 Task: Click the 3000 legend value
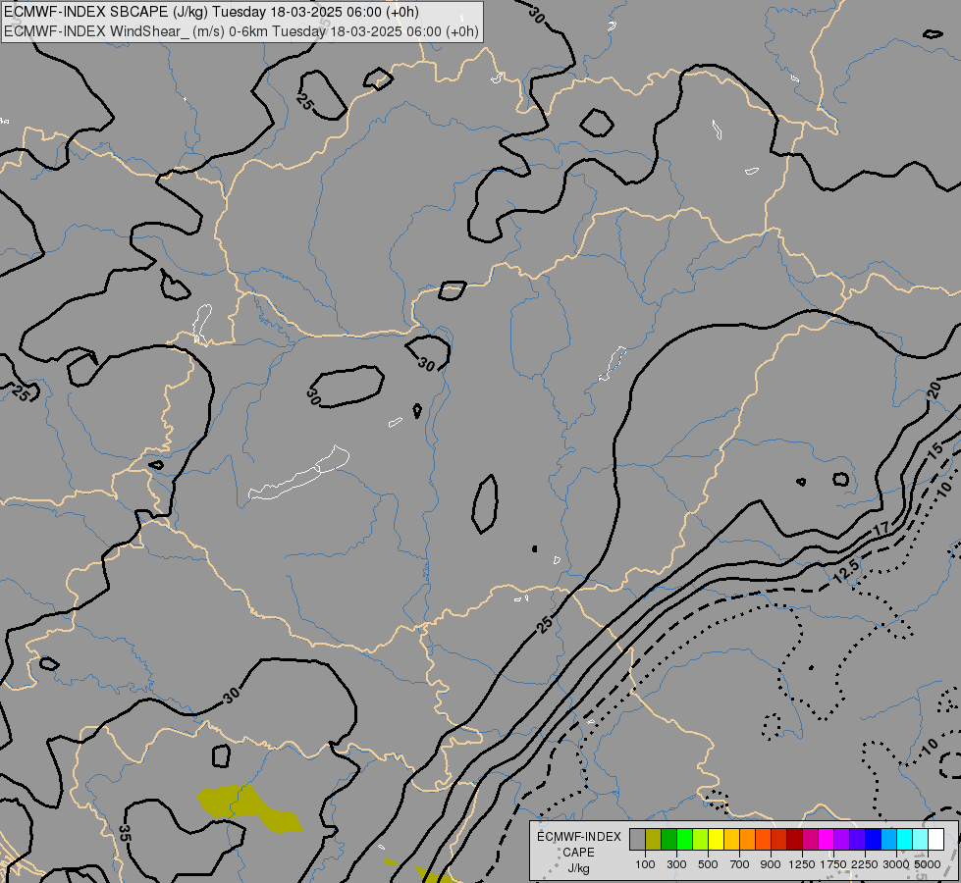pos(896,864)
